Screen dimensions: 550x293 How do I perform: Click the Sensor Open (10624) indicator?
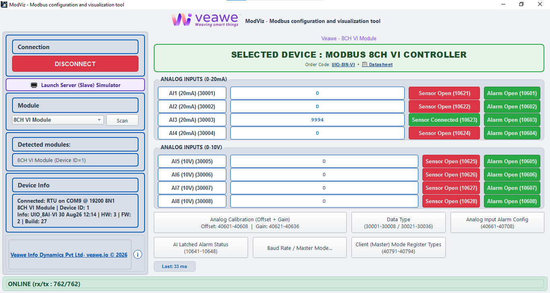pos(445,133)
